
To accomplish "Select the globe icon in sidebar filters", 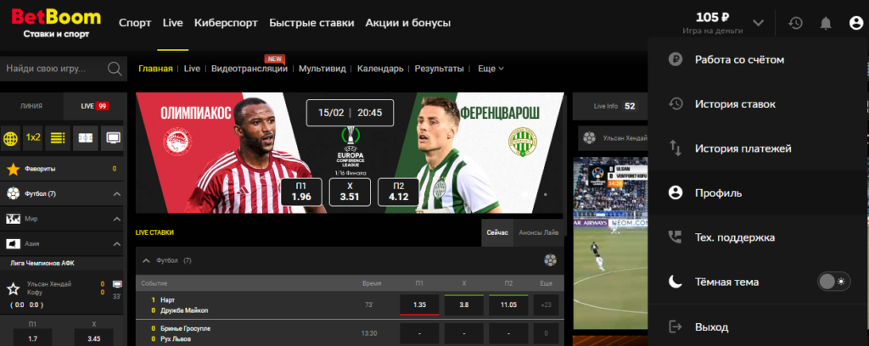I will point(10,138).
